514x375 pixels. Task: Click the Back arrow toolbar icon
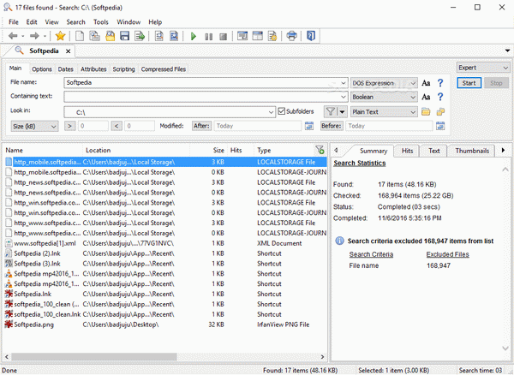coord(13,36)
